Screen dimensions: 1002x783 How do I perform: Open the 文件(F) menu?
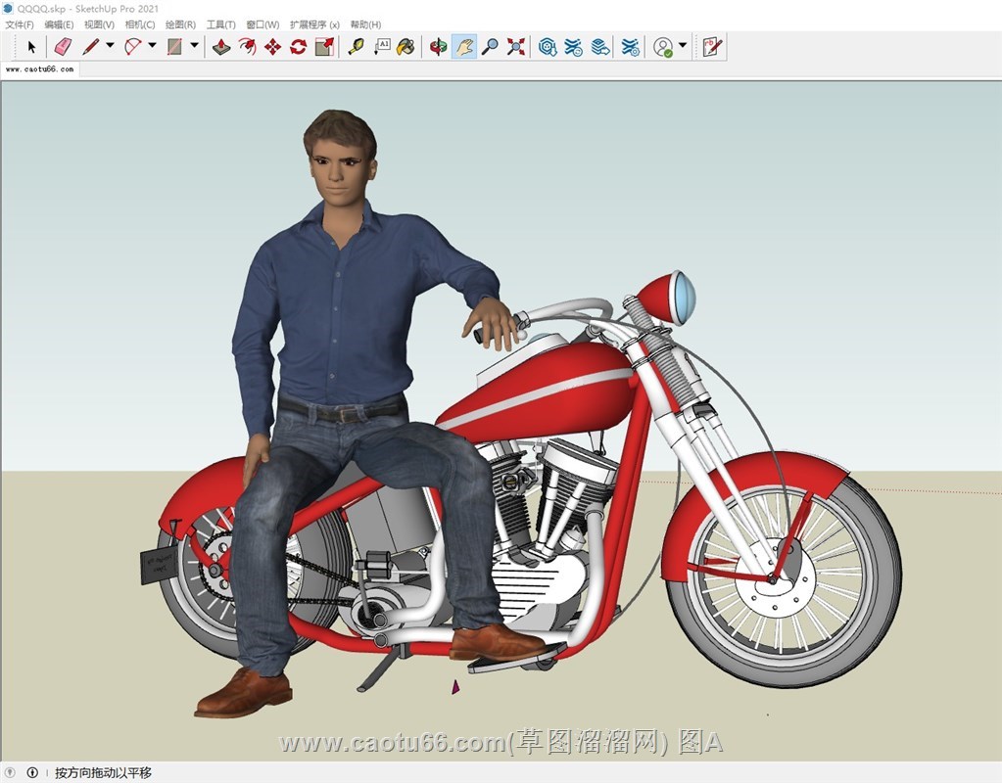click(20, 24)
